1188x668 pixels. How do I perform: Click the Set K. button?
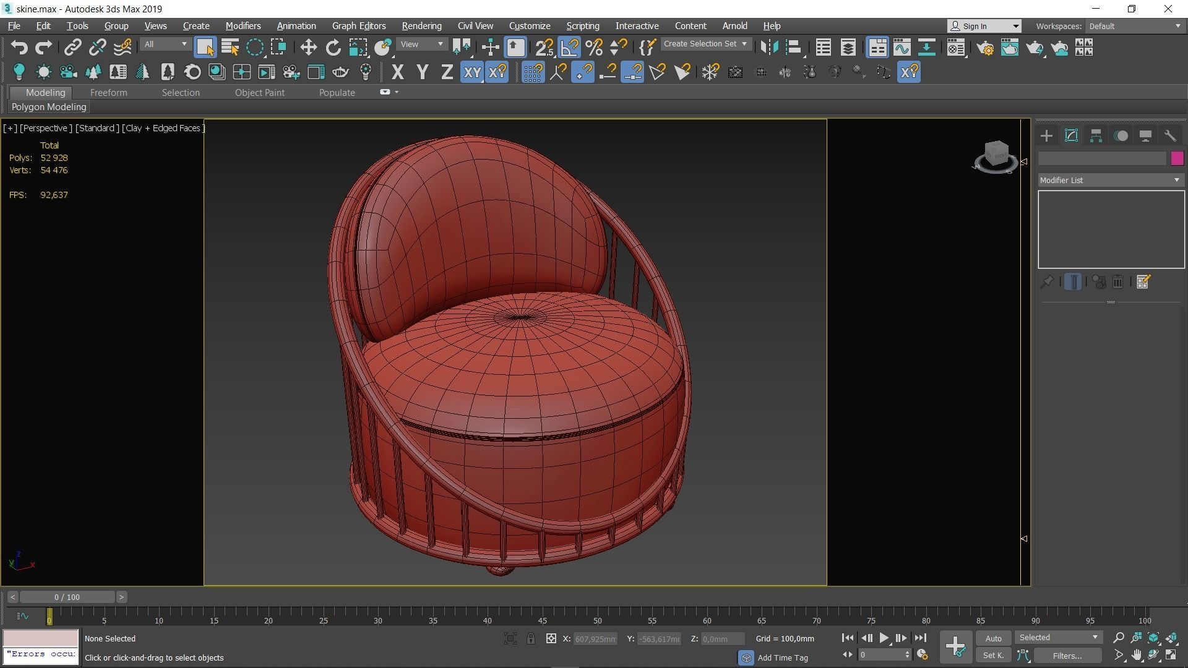coord(993,656)
